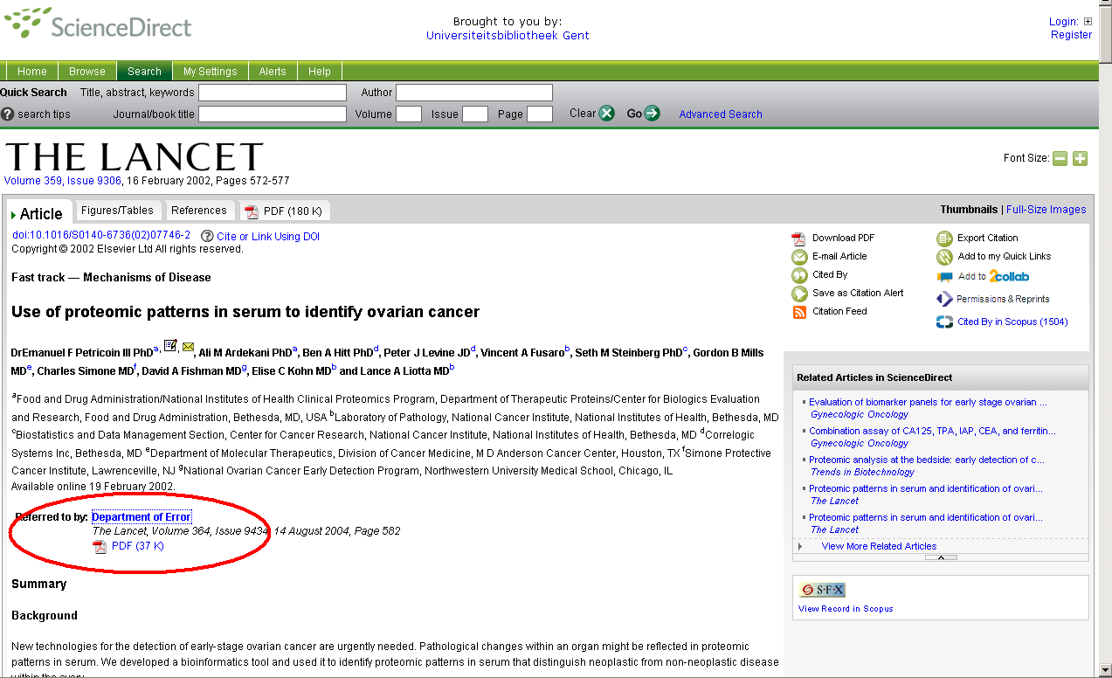Click the Author input field
The image size is (1112, 678).
[474, 93]
